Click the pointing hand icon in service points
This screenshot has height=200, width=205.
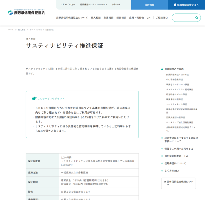[34, 98]
